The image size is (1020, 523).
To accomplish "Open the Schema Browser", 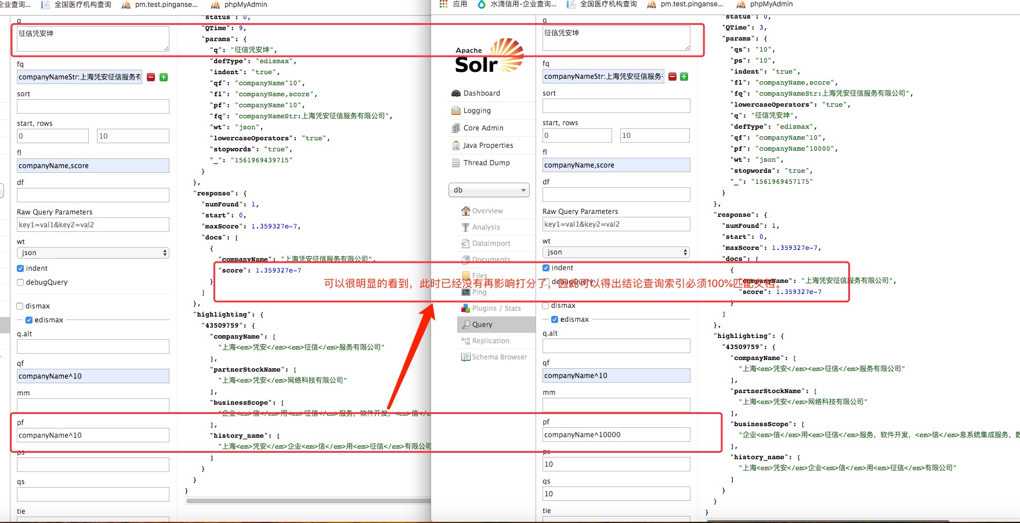I will [499, 357].
